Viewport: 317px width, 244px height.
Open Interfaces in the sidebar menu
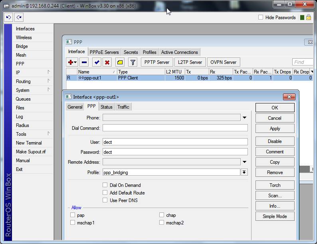(x=32, y=29)
